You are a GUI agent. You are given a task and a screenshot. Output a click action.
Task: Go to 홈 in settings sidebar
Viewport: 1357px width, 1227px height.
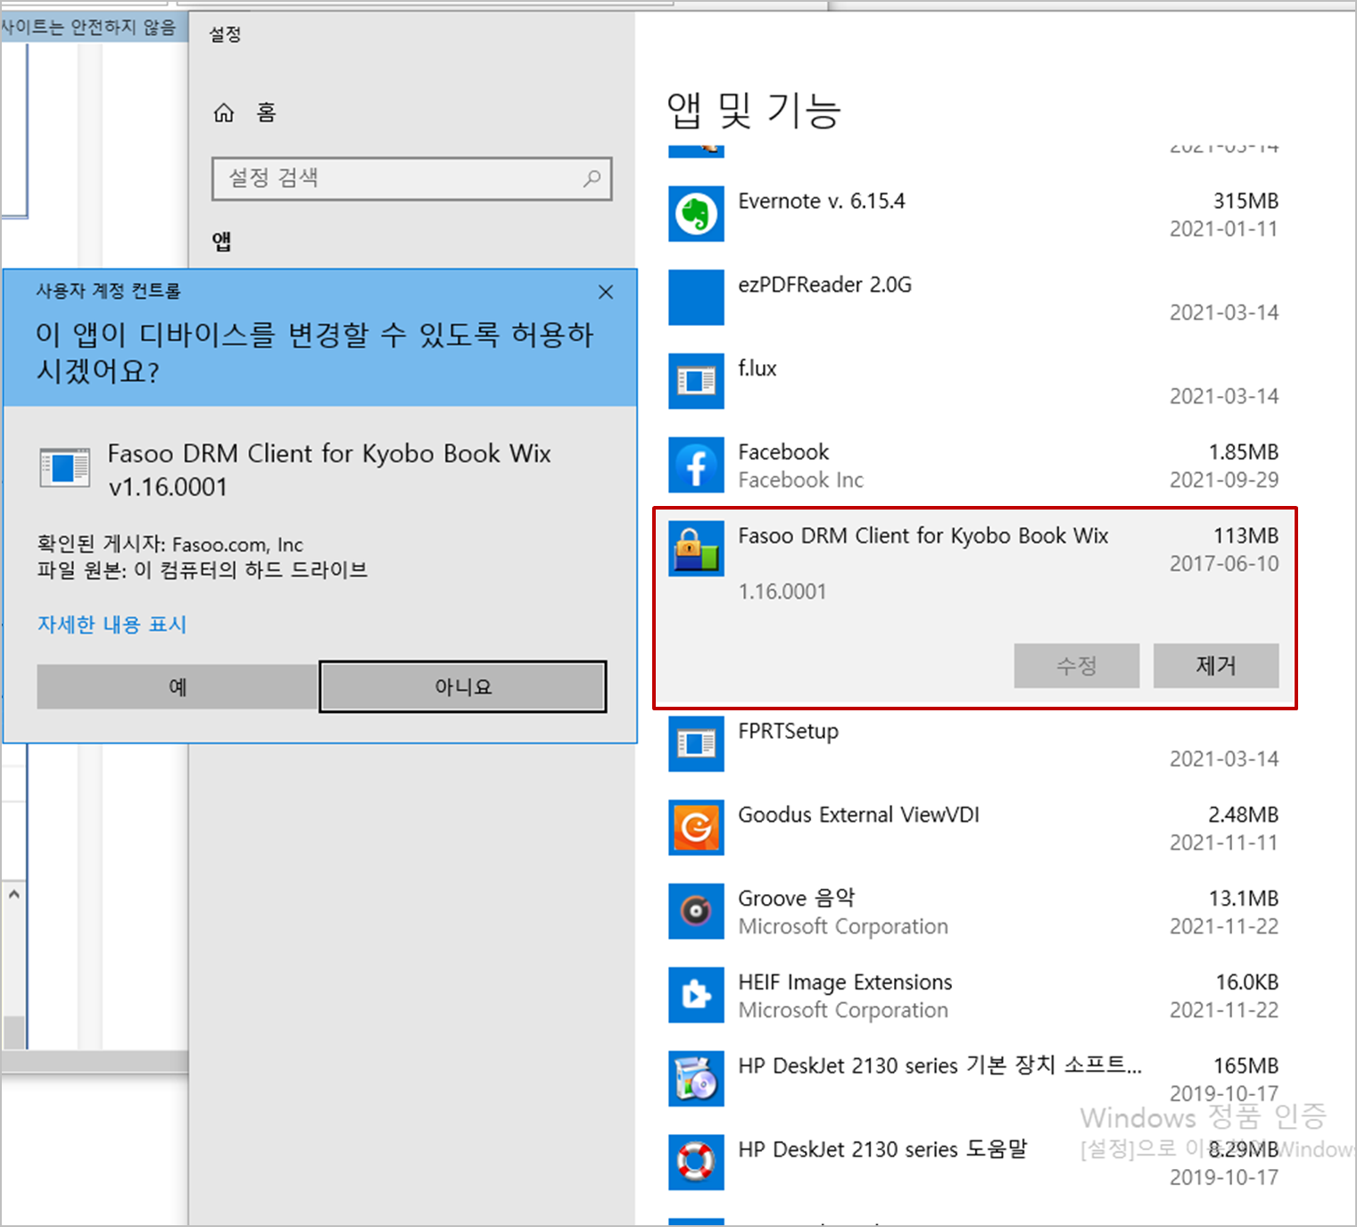tap(266, 112)
